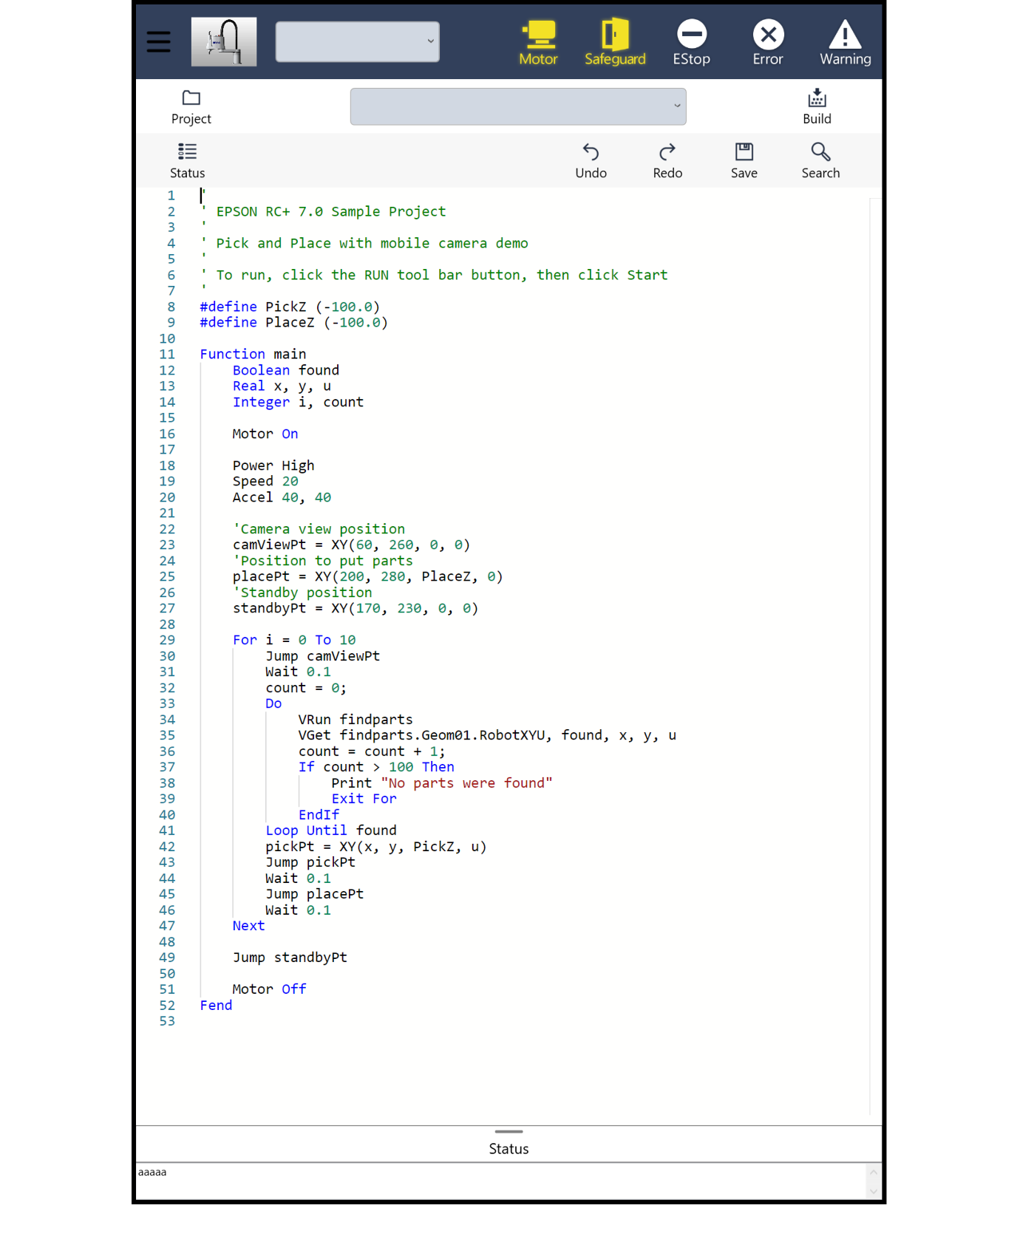The height and width of the screenshot is (1259, 1020).
Task: Click the 'Pick and Place with mobile camera demo' comment
Action: [372, 243]
